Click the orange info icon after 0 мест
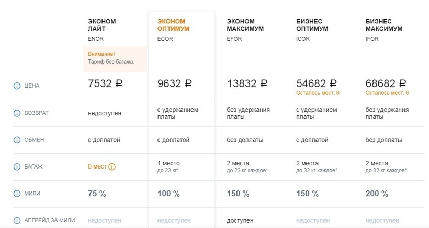This screenshot has height=228, width=429. [112, 167]
